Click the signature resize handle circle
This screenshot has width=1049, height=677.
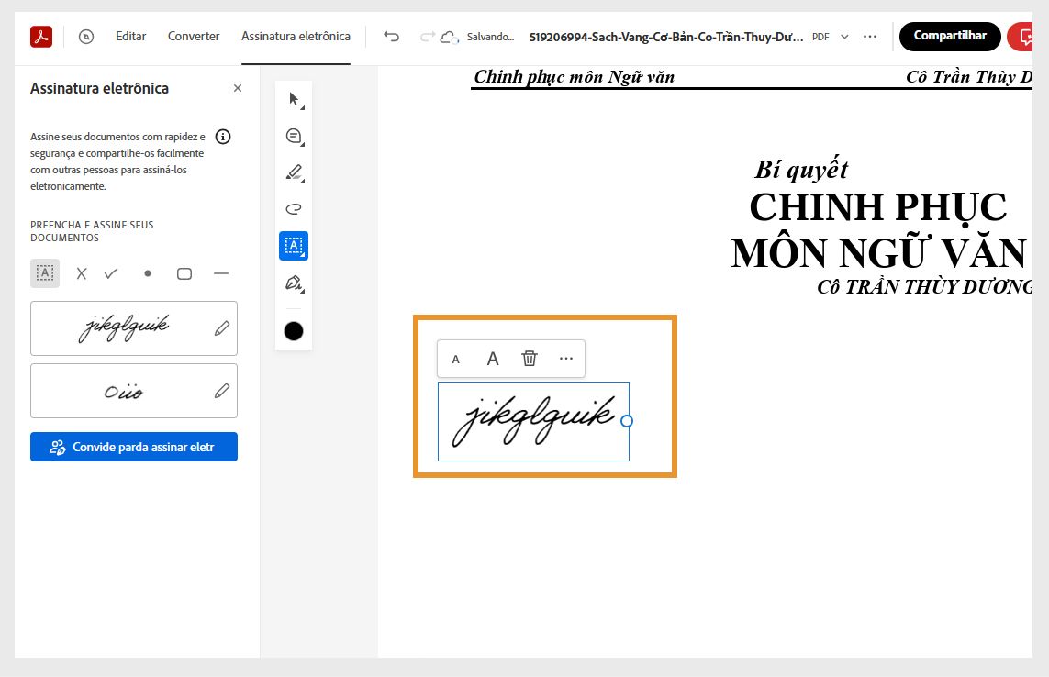627,421
